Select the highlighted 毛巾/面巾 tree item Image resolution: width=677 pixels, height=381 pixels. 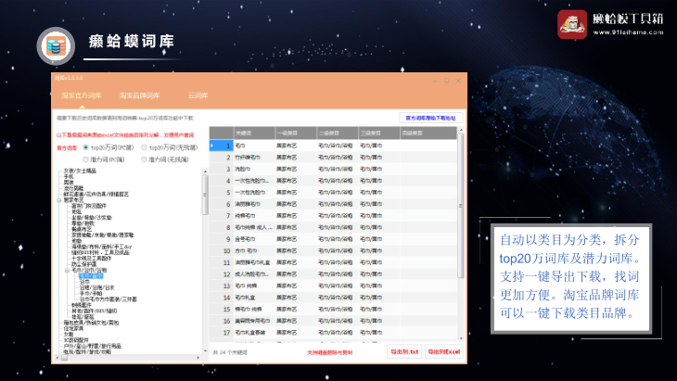pyautogui.click(x=91, y=276)
